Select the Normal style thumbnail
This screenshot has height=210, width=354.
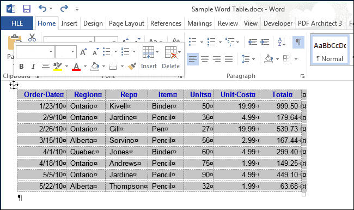[330, 50]
